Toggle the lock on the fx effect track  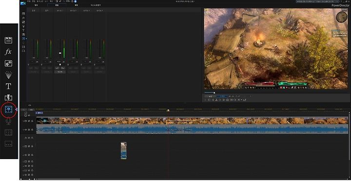(32, 138)
